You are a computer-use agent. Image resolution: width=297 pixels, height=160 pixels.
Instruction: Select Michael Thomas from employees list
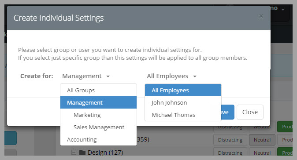pos(183,115)
